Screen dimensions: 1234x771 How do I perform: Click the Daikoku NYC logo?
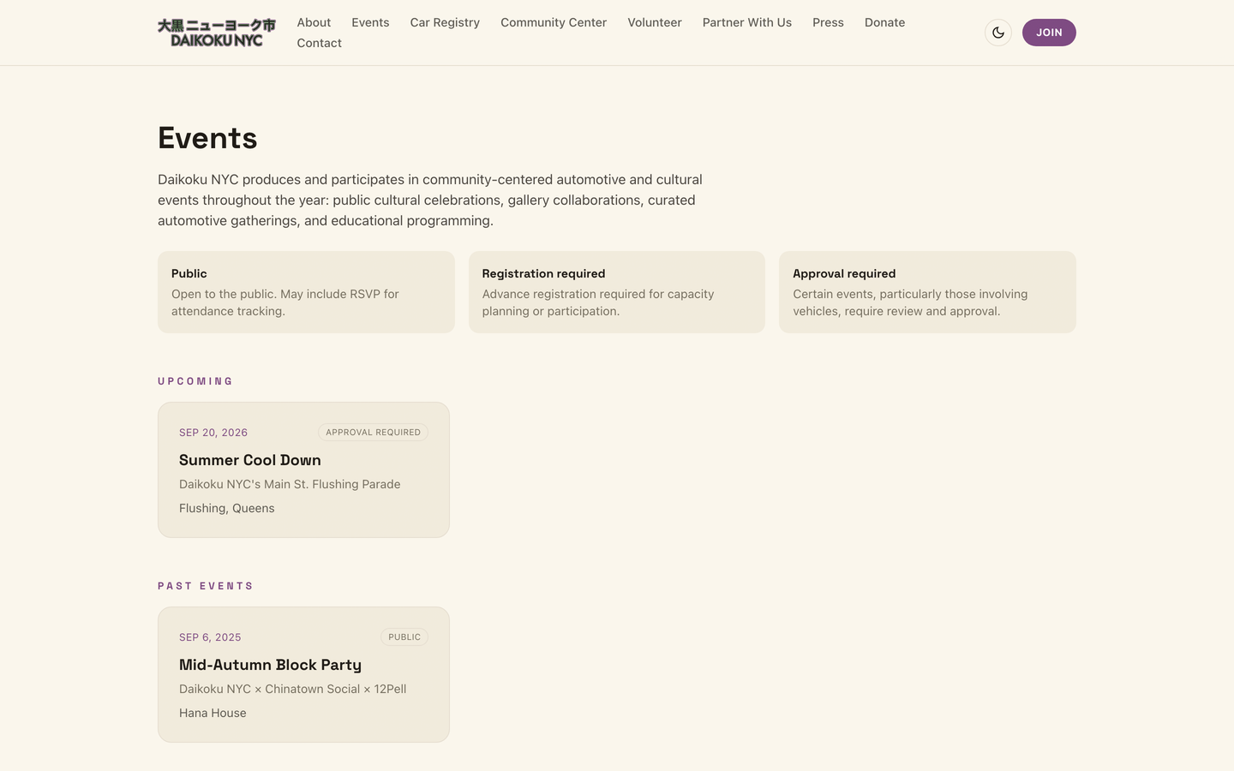click(217, 33)
